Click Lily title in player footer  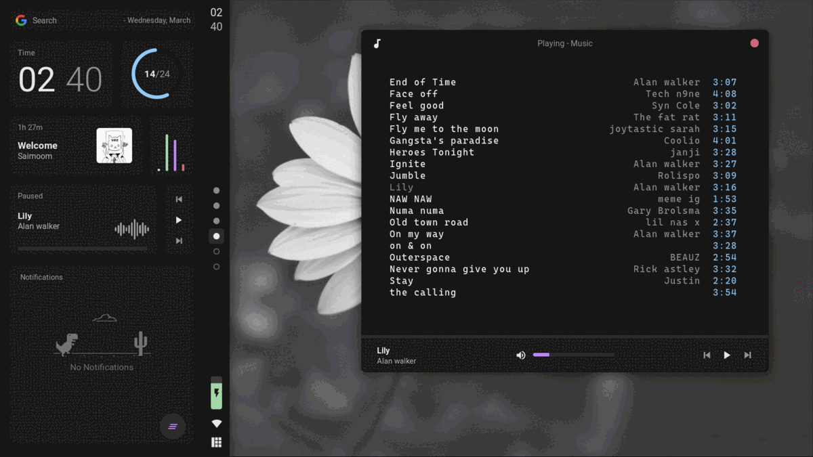(383, 351)
